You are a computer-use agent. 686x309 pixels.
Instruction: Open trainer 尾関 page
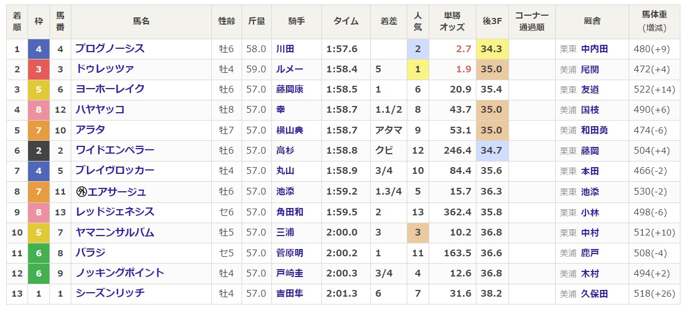tap(590, 69)
